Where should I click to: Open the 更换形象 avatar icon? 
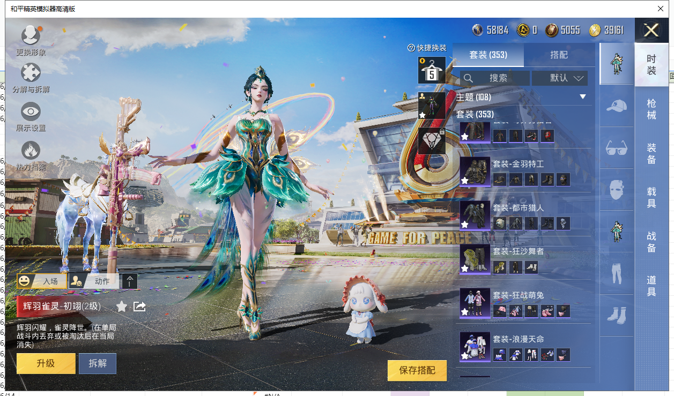(x=31, y=35)
